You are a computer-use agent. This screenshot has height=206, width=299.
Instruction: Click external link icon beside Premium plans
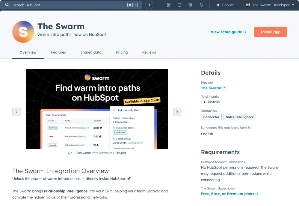[x=257, y=194]
